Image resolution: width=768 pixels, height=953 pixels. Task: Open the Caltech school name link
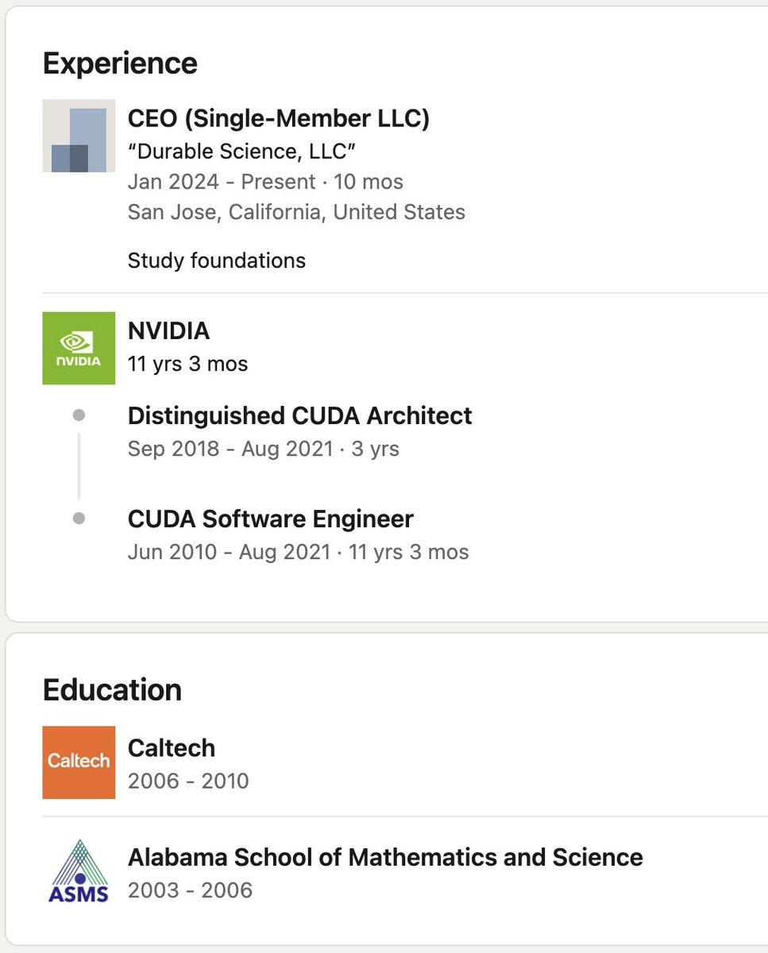[172, 748]
